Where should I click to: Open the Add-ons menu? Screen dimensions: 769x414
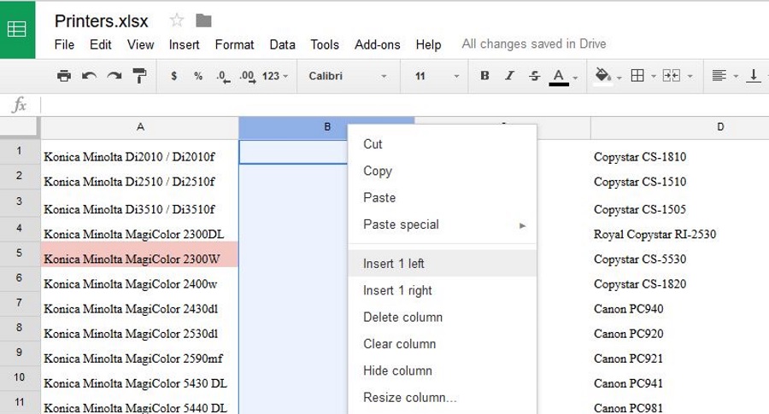coord(377,44)
